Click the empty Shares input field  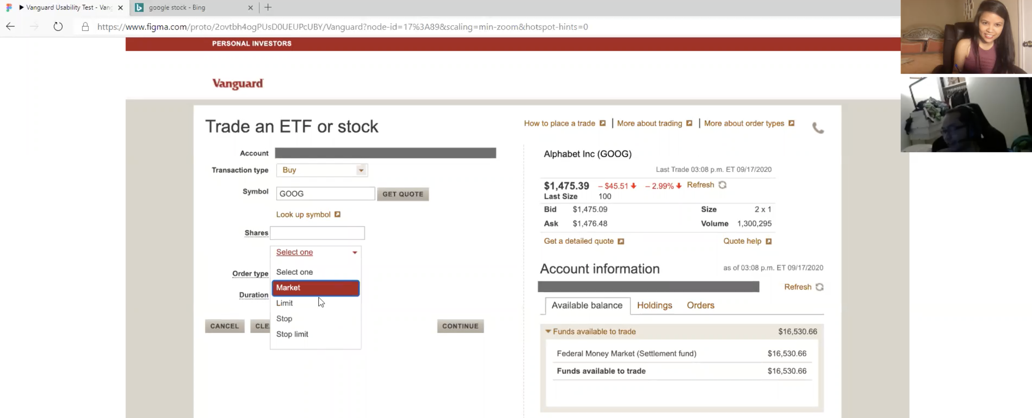click(x=317, y=233)
